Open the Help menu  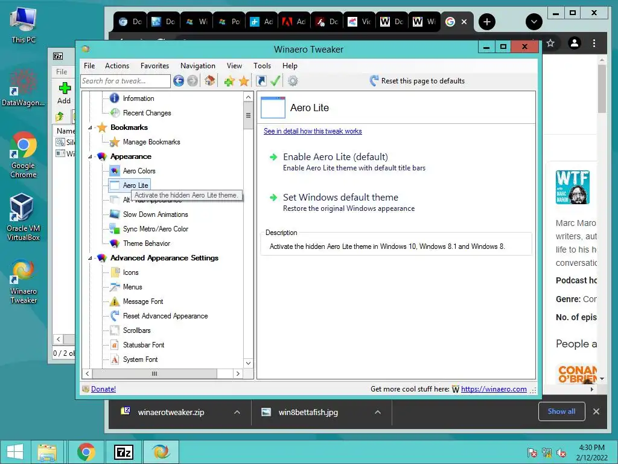(290, 66)
